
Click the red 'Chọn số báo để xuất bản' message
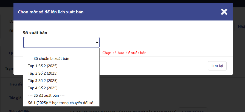click(124, 53)
